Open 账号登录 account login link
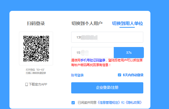 tap(77, 75)
